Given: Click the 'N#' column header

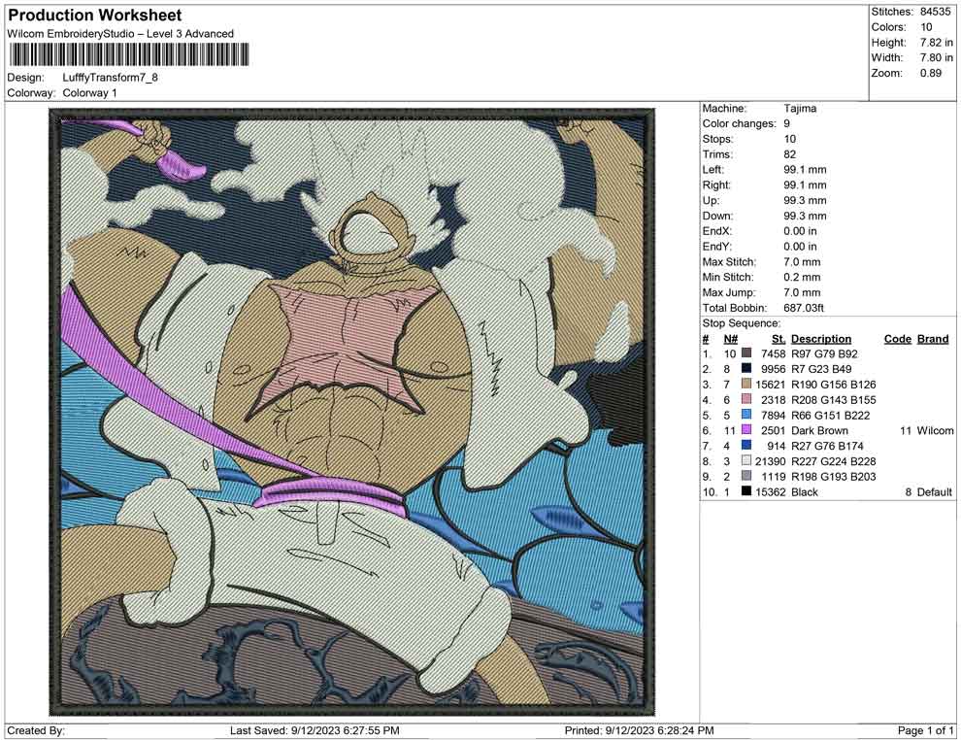Looking at the screenshot, I should pyautogui.click(x=730, y=339).
